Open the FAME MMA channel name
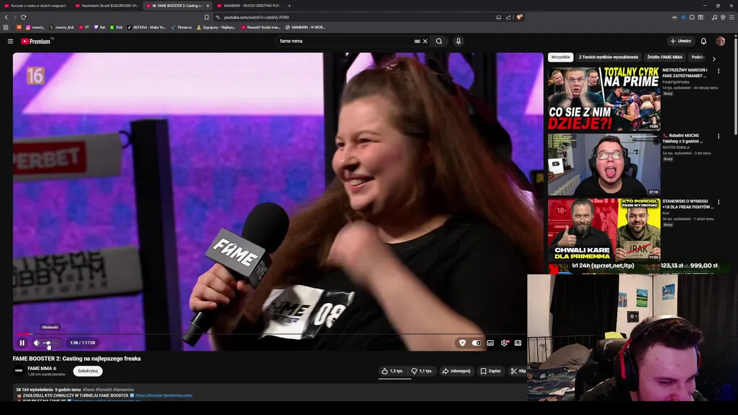Screen dimensions: 738x415 40,368
